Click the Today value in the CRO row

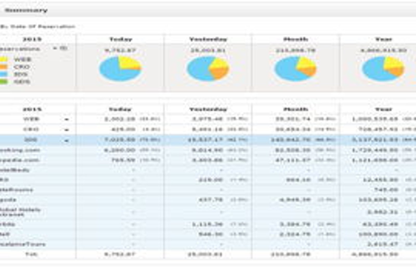pyautogui.click(x=123, y=129)
